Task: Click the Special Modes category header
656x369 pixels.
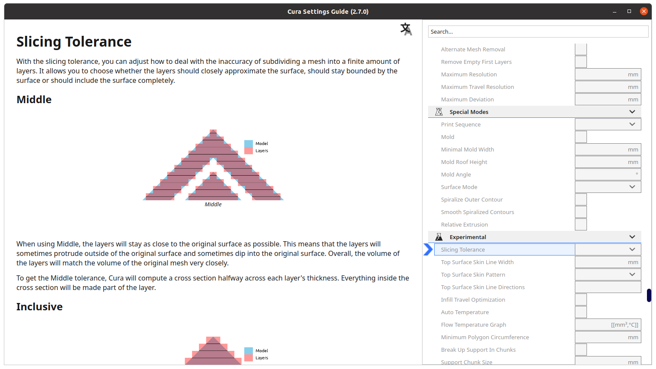Action: coord(535,112)
